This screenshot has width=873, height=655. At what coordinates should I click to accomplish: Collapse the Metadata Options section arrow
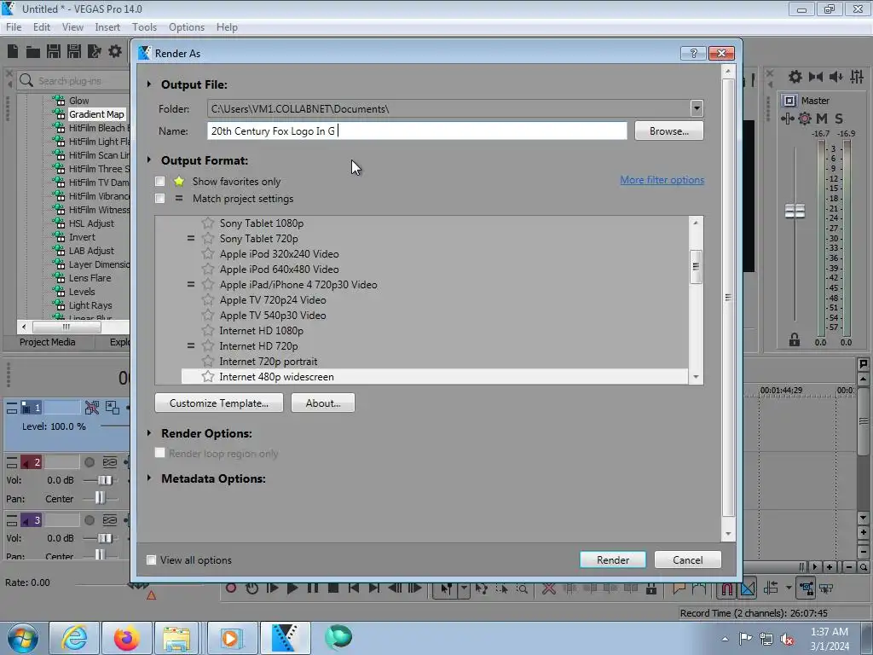coord(149,478)
